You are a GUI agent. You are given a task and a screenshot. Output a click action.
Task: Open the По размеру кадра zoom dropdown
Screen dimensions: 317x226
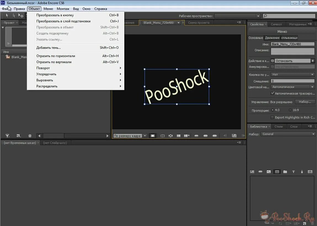point(130,136)
